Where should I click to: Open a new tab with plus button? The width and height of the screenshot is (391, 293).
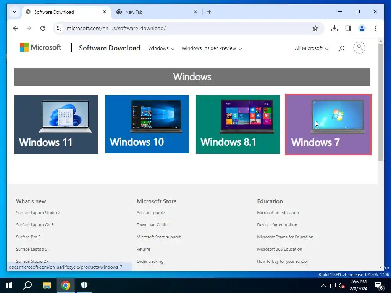(209, 12)
